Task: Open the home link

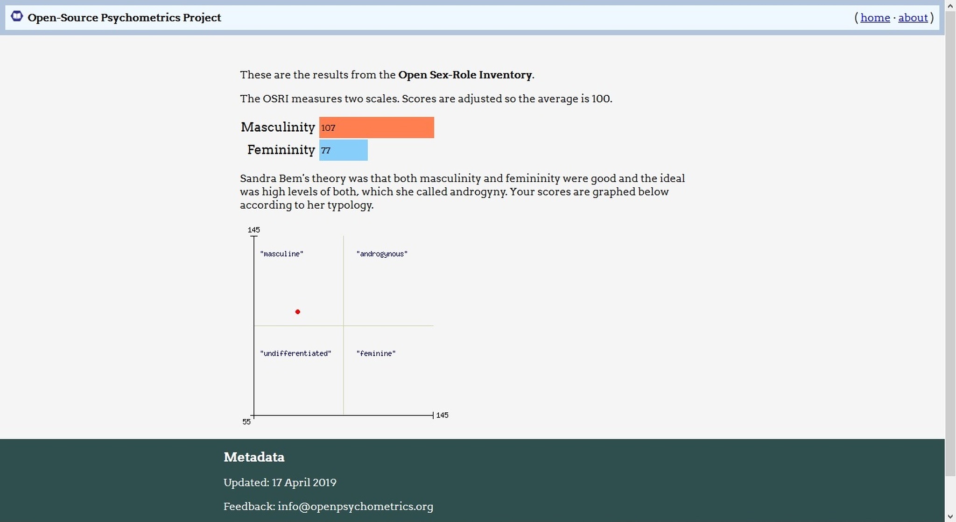Action: (x=875, y=18)
